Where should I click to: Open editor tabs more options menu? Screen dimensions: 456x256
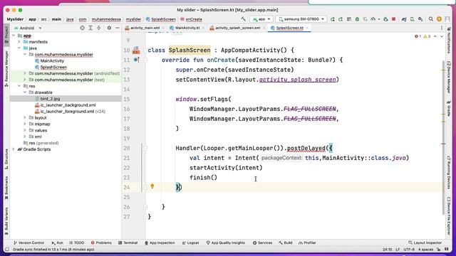coord(442,28)
